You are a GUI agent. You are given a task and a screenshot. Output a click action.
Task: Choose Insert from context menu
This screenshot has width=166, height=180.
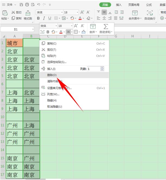click(51, 69)
